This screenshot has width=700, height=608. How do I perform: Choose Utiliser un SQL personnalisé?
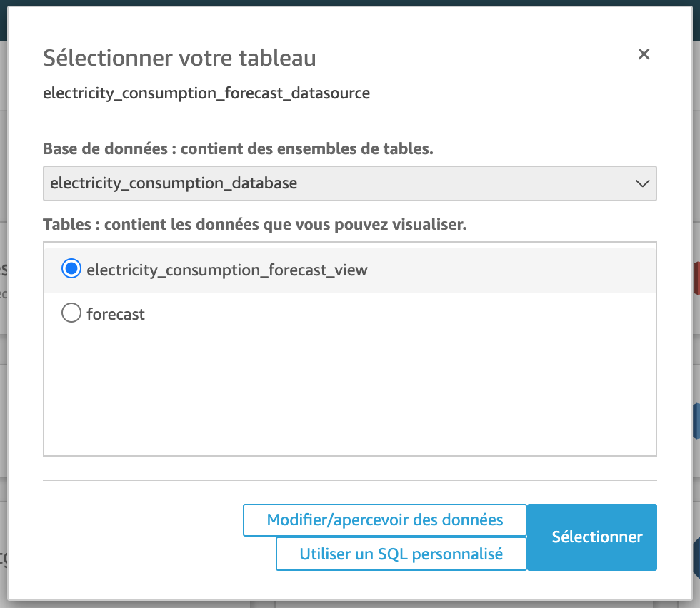[401, 554]
